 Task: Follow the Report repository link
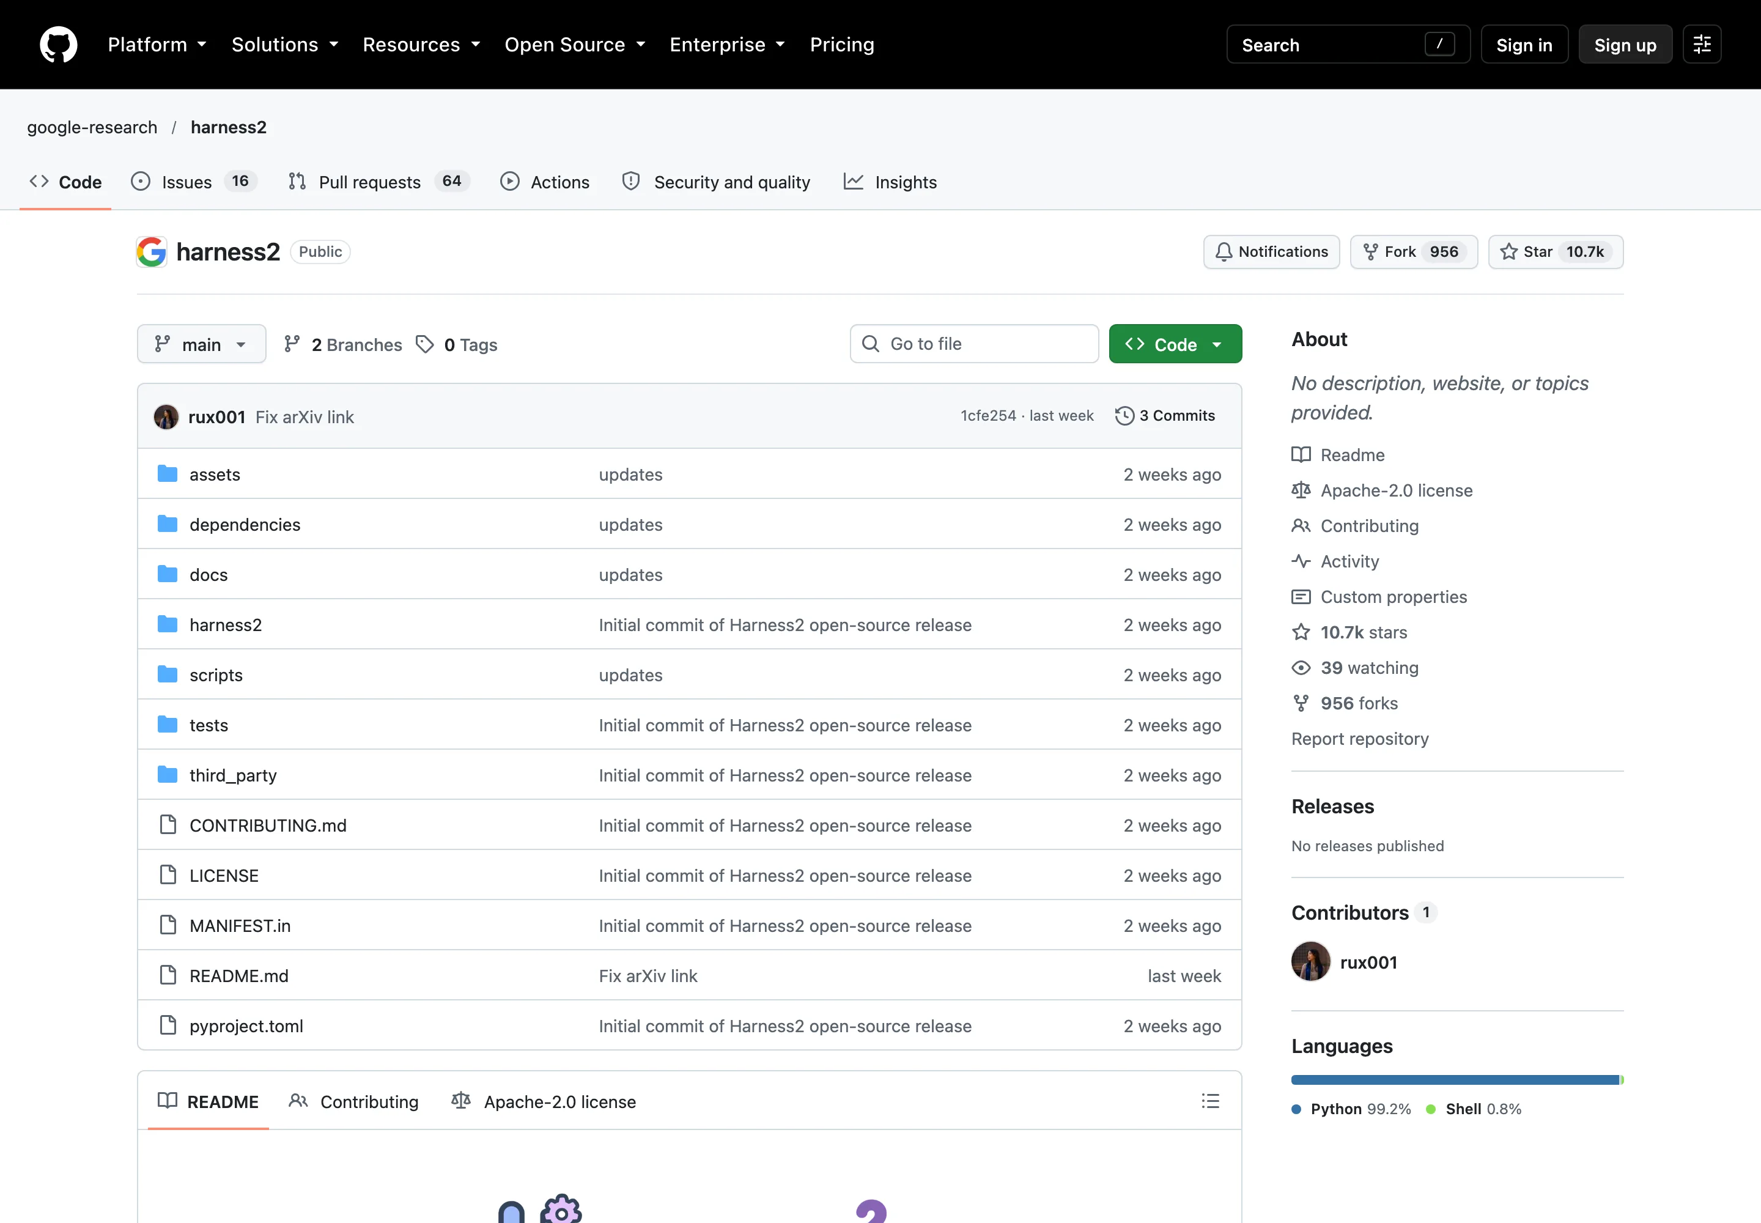(x=1360, y=738)
